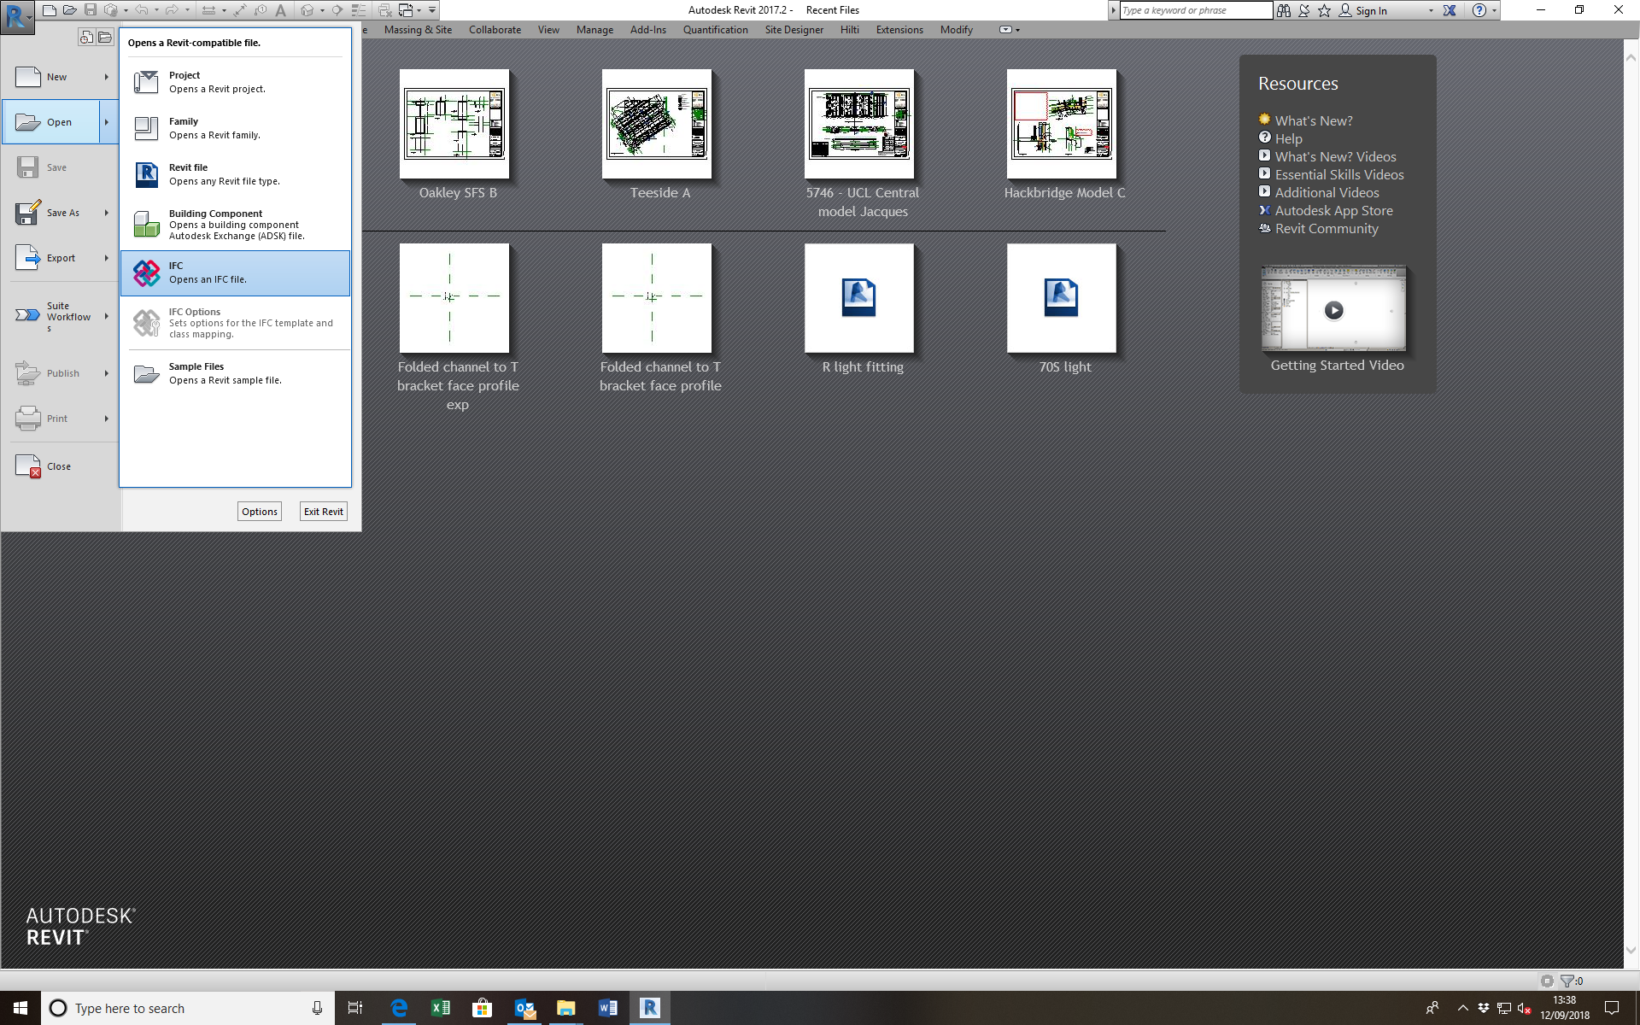Open Outlook from the taskbar
Screen dimensions: 1640x1025
(x=524, y=1008)
